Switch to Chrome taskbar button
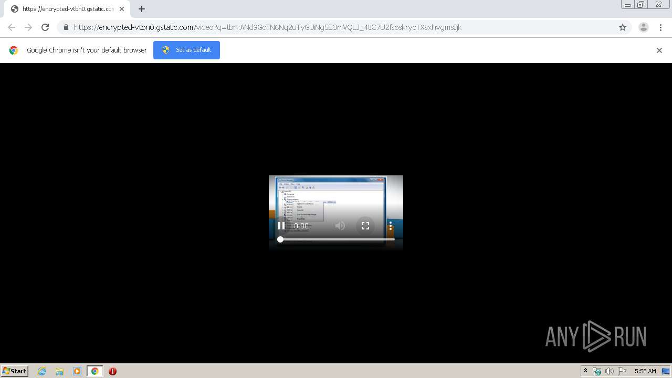This screenshot has width=672, height=378. click(94, 371)
